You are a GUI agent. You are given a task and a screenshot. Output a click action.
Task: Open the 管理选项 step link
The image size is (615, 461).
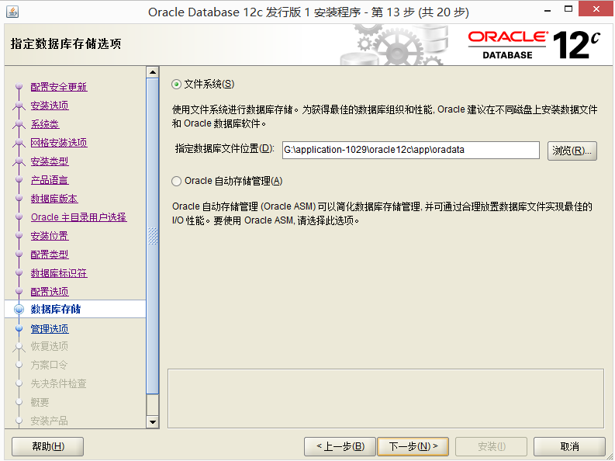50,329
